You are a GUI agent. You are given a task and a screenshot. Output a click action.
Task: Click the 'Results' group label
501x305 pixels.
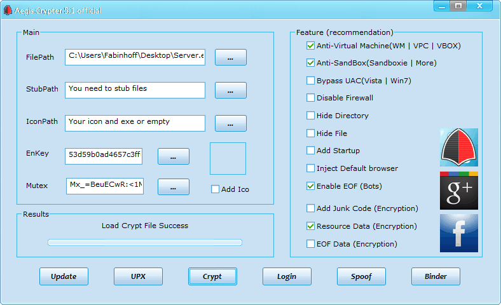[x=36, y=214]
